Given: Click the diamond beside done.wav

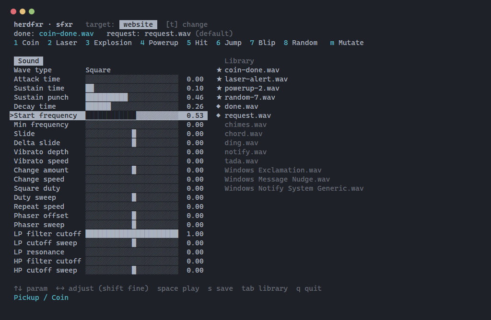Looking at the screenshot, I should click(x=219, y=106).
